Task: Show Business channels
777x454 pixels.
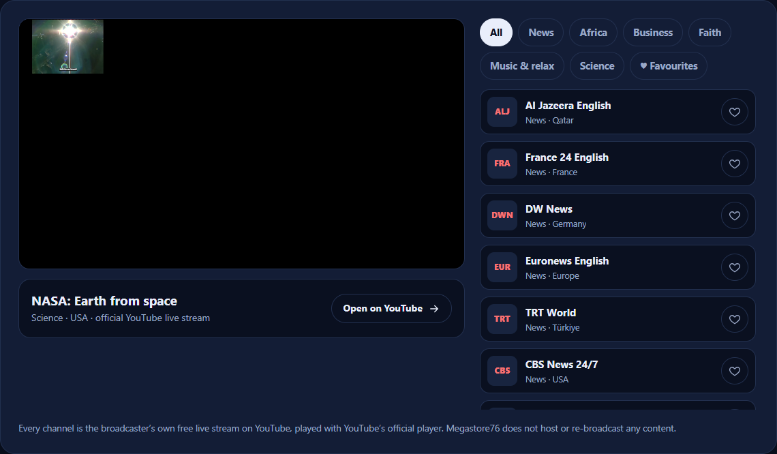Action: coord(653,33)
